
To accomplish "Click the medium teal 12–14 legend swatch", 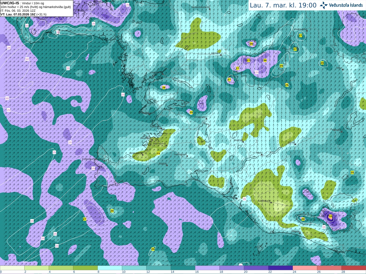I will tap(159, 268).
